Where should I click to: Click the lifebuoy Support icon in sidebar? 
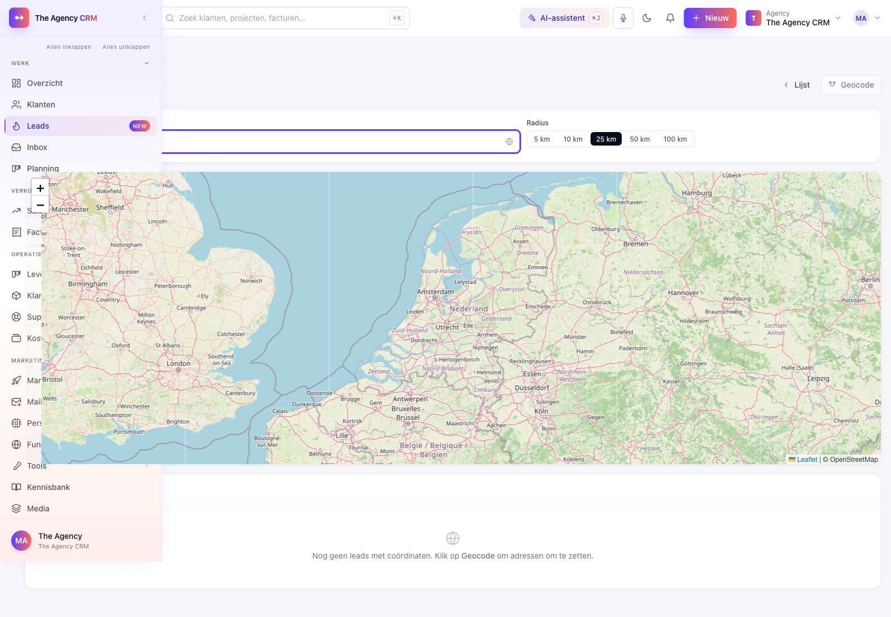coord(16,317)
